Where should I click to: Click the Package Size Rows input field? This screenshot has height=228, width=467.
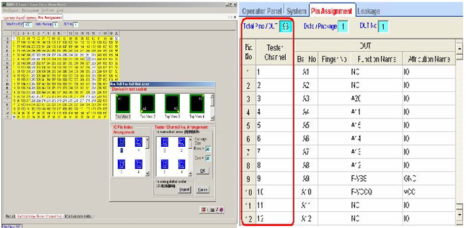208,149
